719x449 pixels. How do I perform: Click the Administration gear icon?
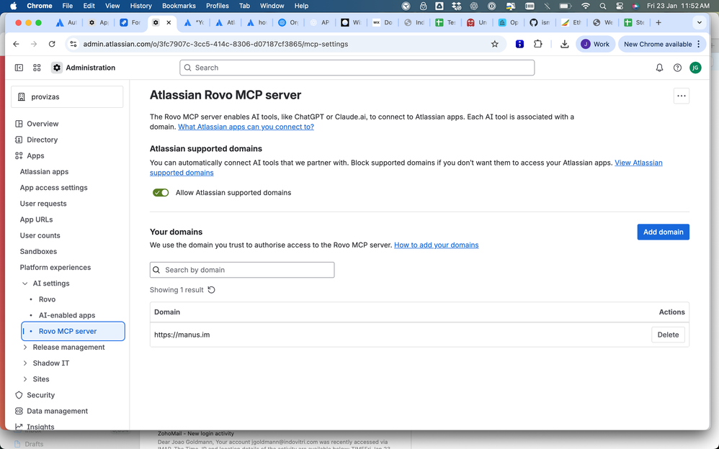point(57,68)
